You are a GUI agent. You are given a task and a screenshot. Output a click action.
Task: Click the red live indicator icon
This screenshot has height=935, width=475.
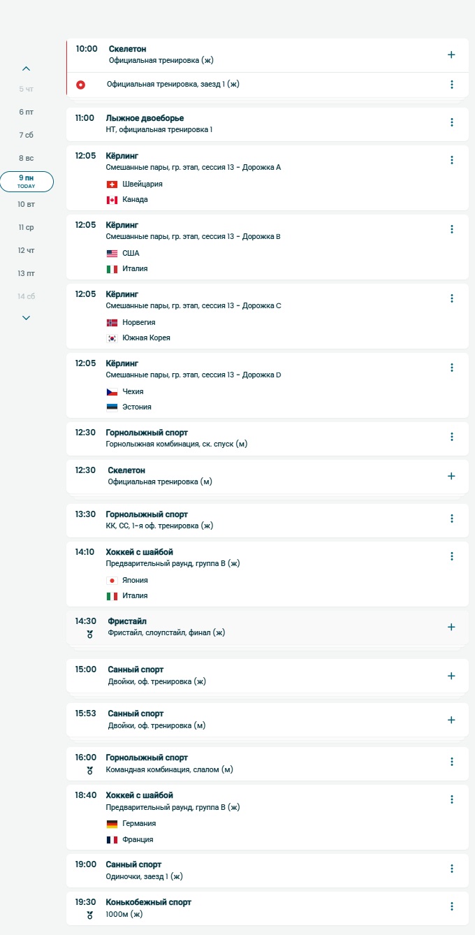pos(80,85)
